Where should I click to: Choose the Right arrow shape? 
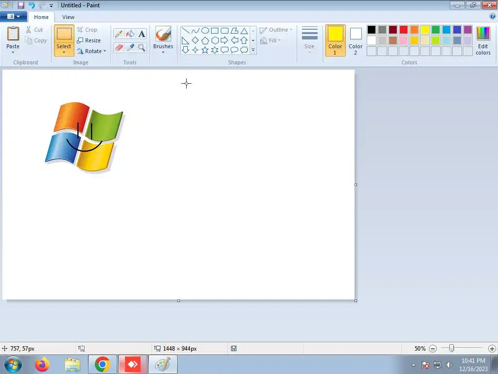pyautogui.click(x=225, y=40)
